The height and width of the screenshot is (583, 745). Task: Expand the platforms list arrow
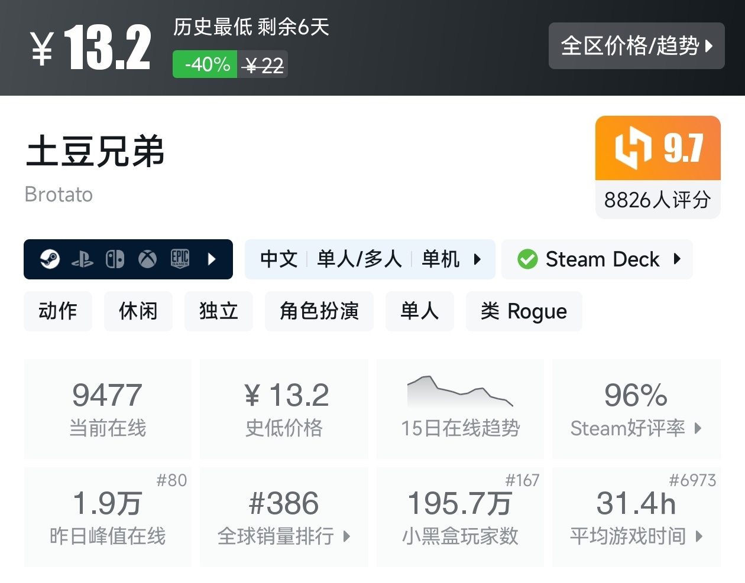coord(212,259)
